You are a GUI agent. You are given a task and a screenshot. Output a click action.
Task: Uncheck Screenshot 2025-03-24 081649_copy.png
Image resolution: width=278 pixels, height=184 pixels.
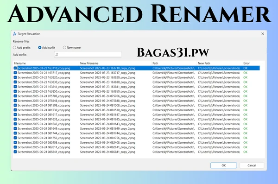[15, 129]
